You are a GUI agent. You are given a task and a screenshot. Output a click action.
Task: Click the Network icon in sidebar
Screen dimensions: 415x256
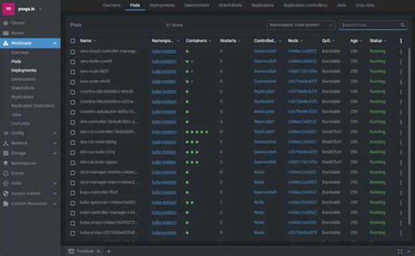[x=6, y=143]
